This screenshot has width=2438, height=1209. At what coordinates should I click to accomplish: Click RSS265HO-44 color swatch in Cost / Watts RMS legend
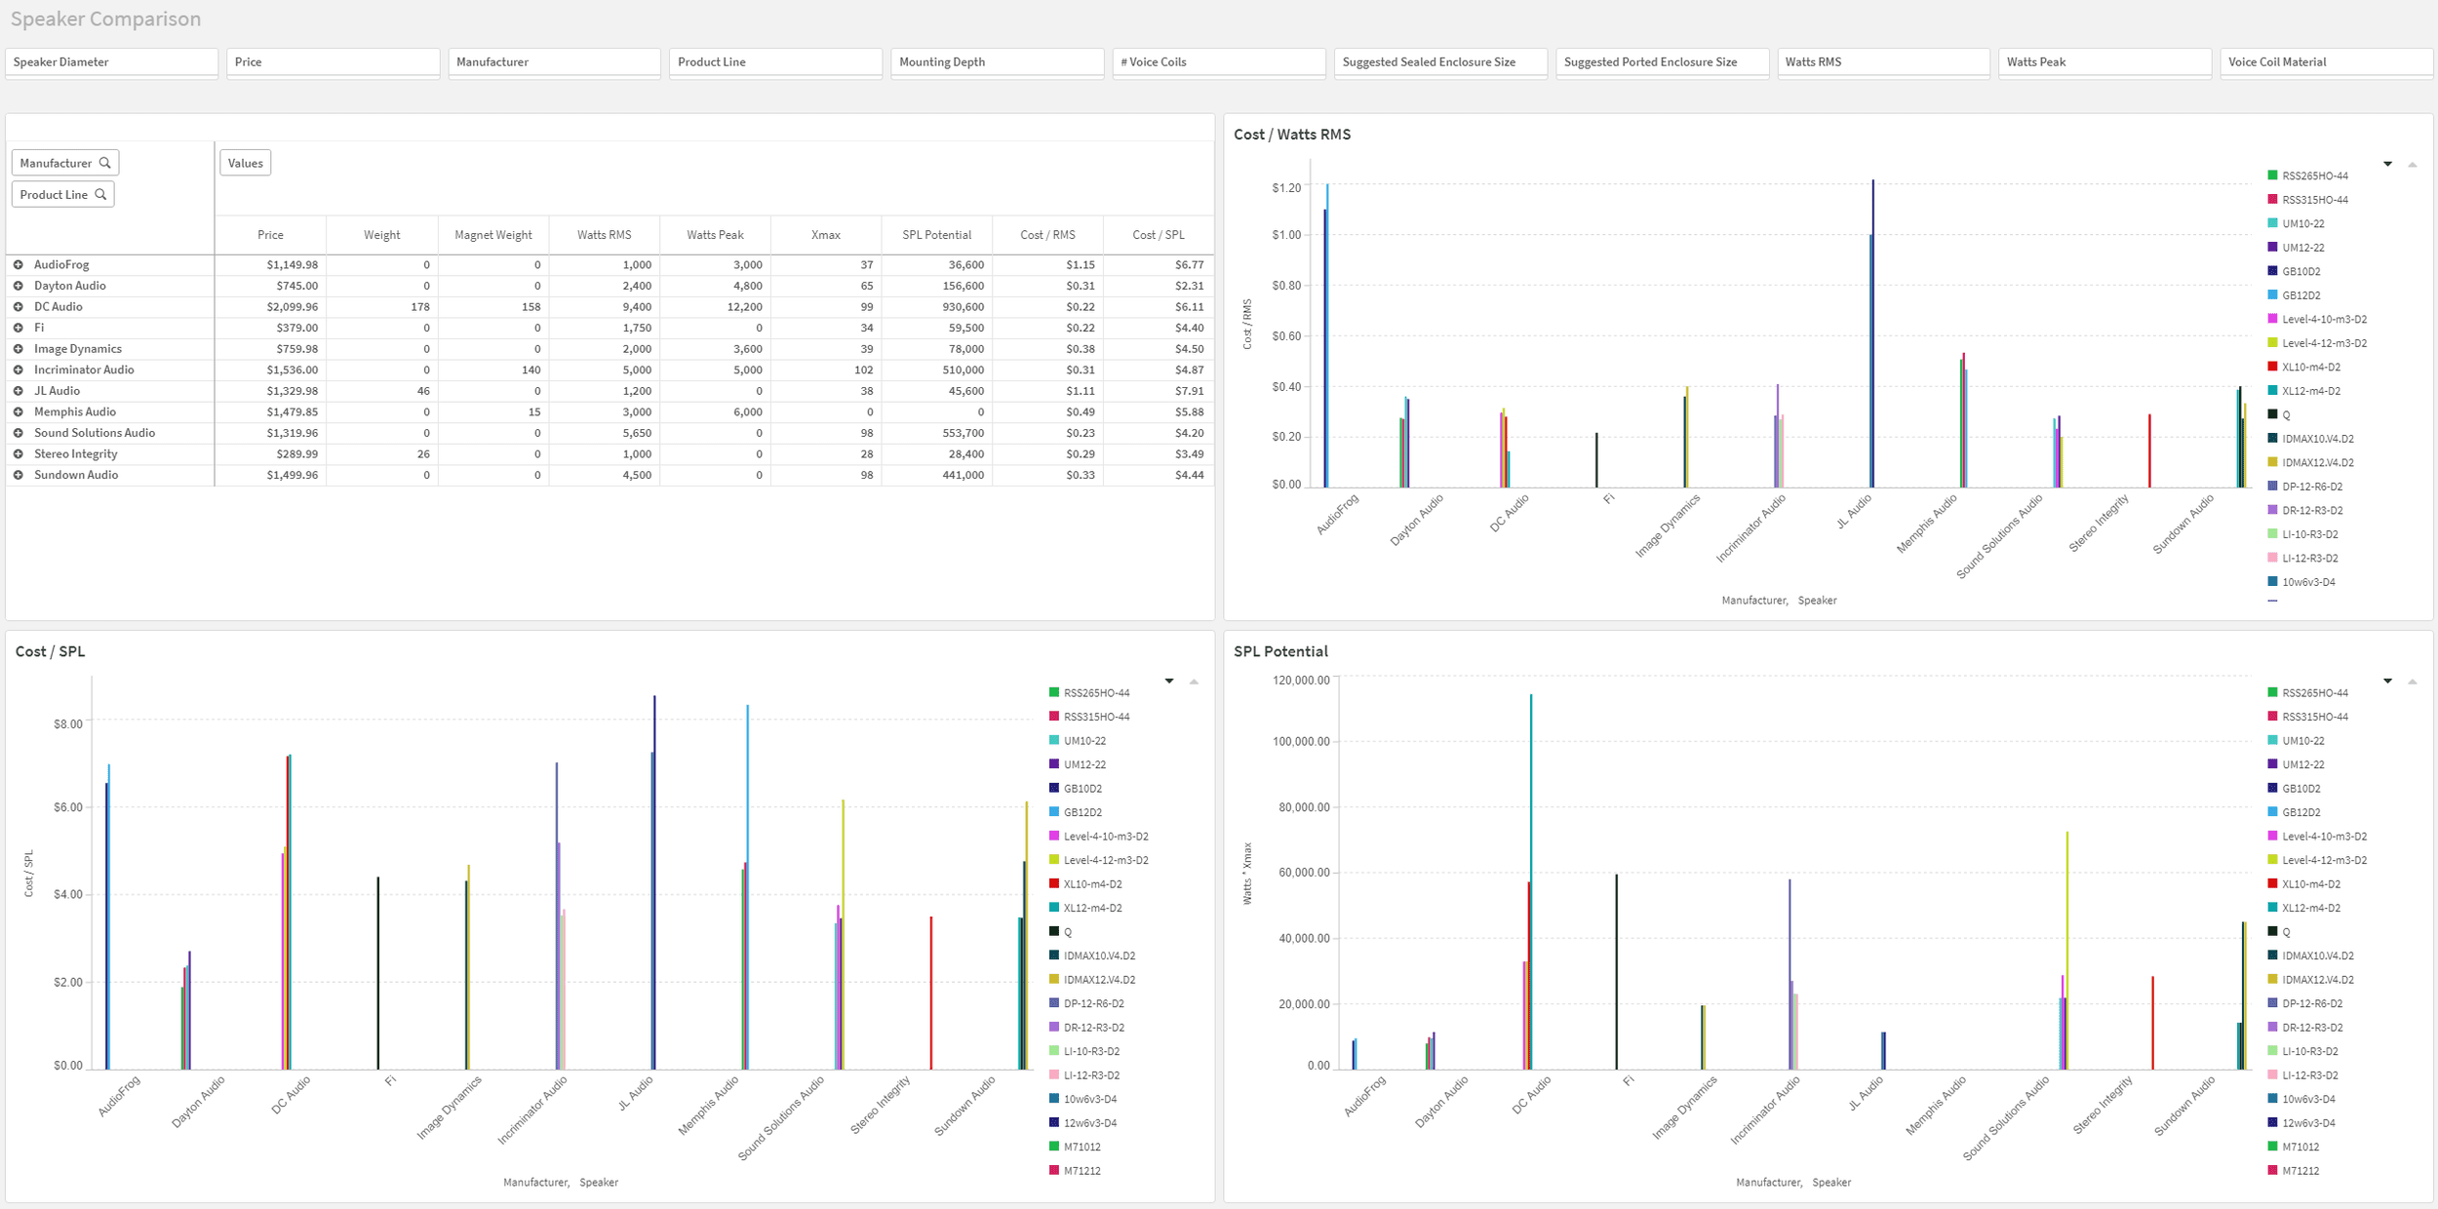[x=2272, y=175]
